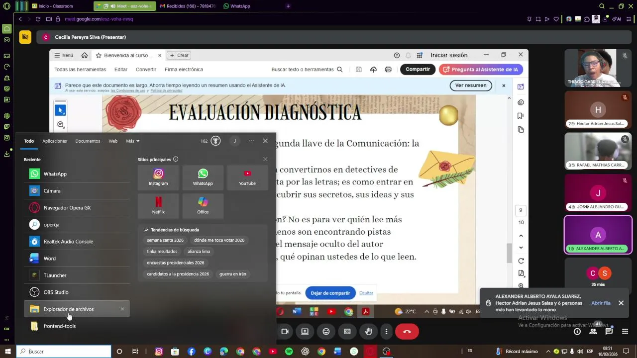The width and height of the screenshot is (637, 358).
Task: Open Explorador de archivos
Action: pyautogui.click(x=77, y=309)
